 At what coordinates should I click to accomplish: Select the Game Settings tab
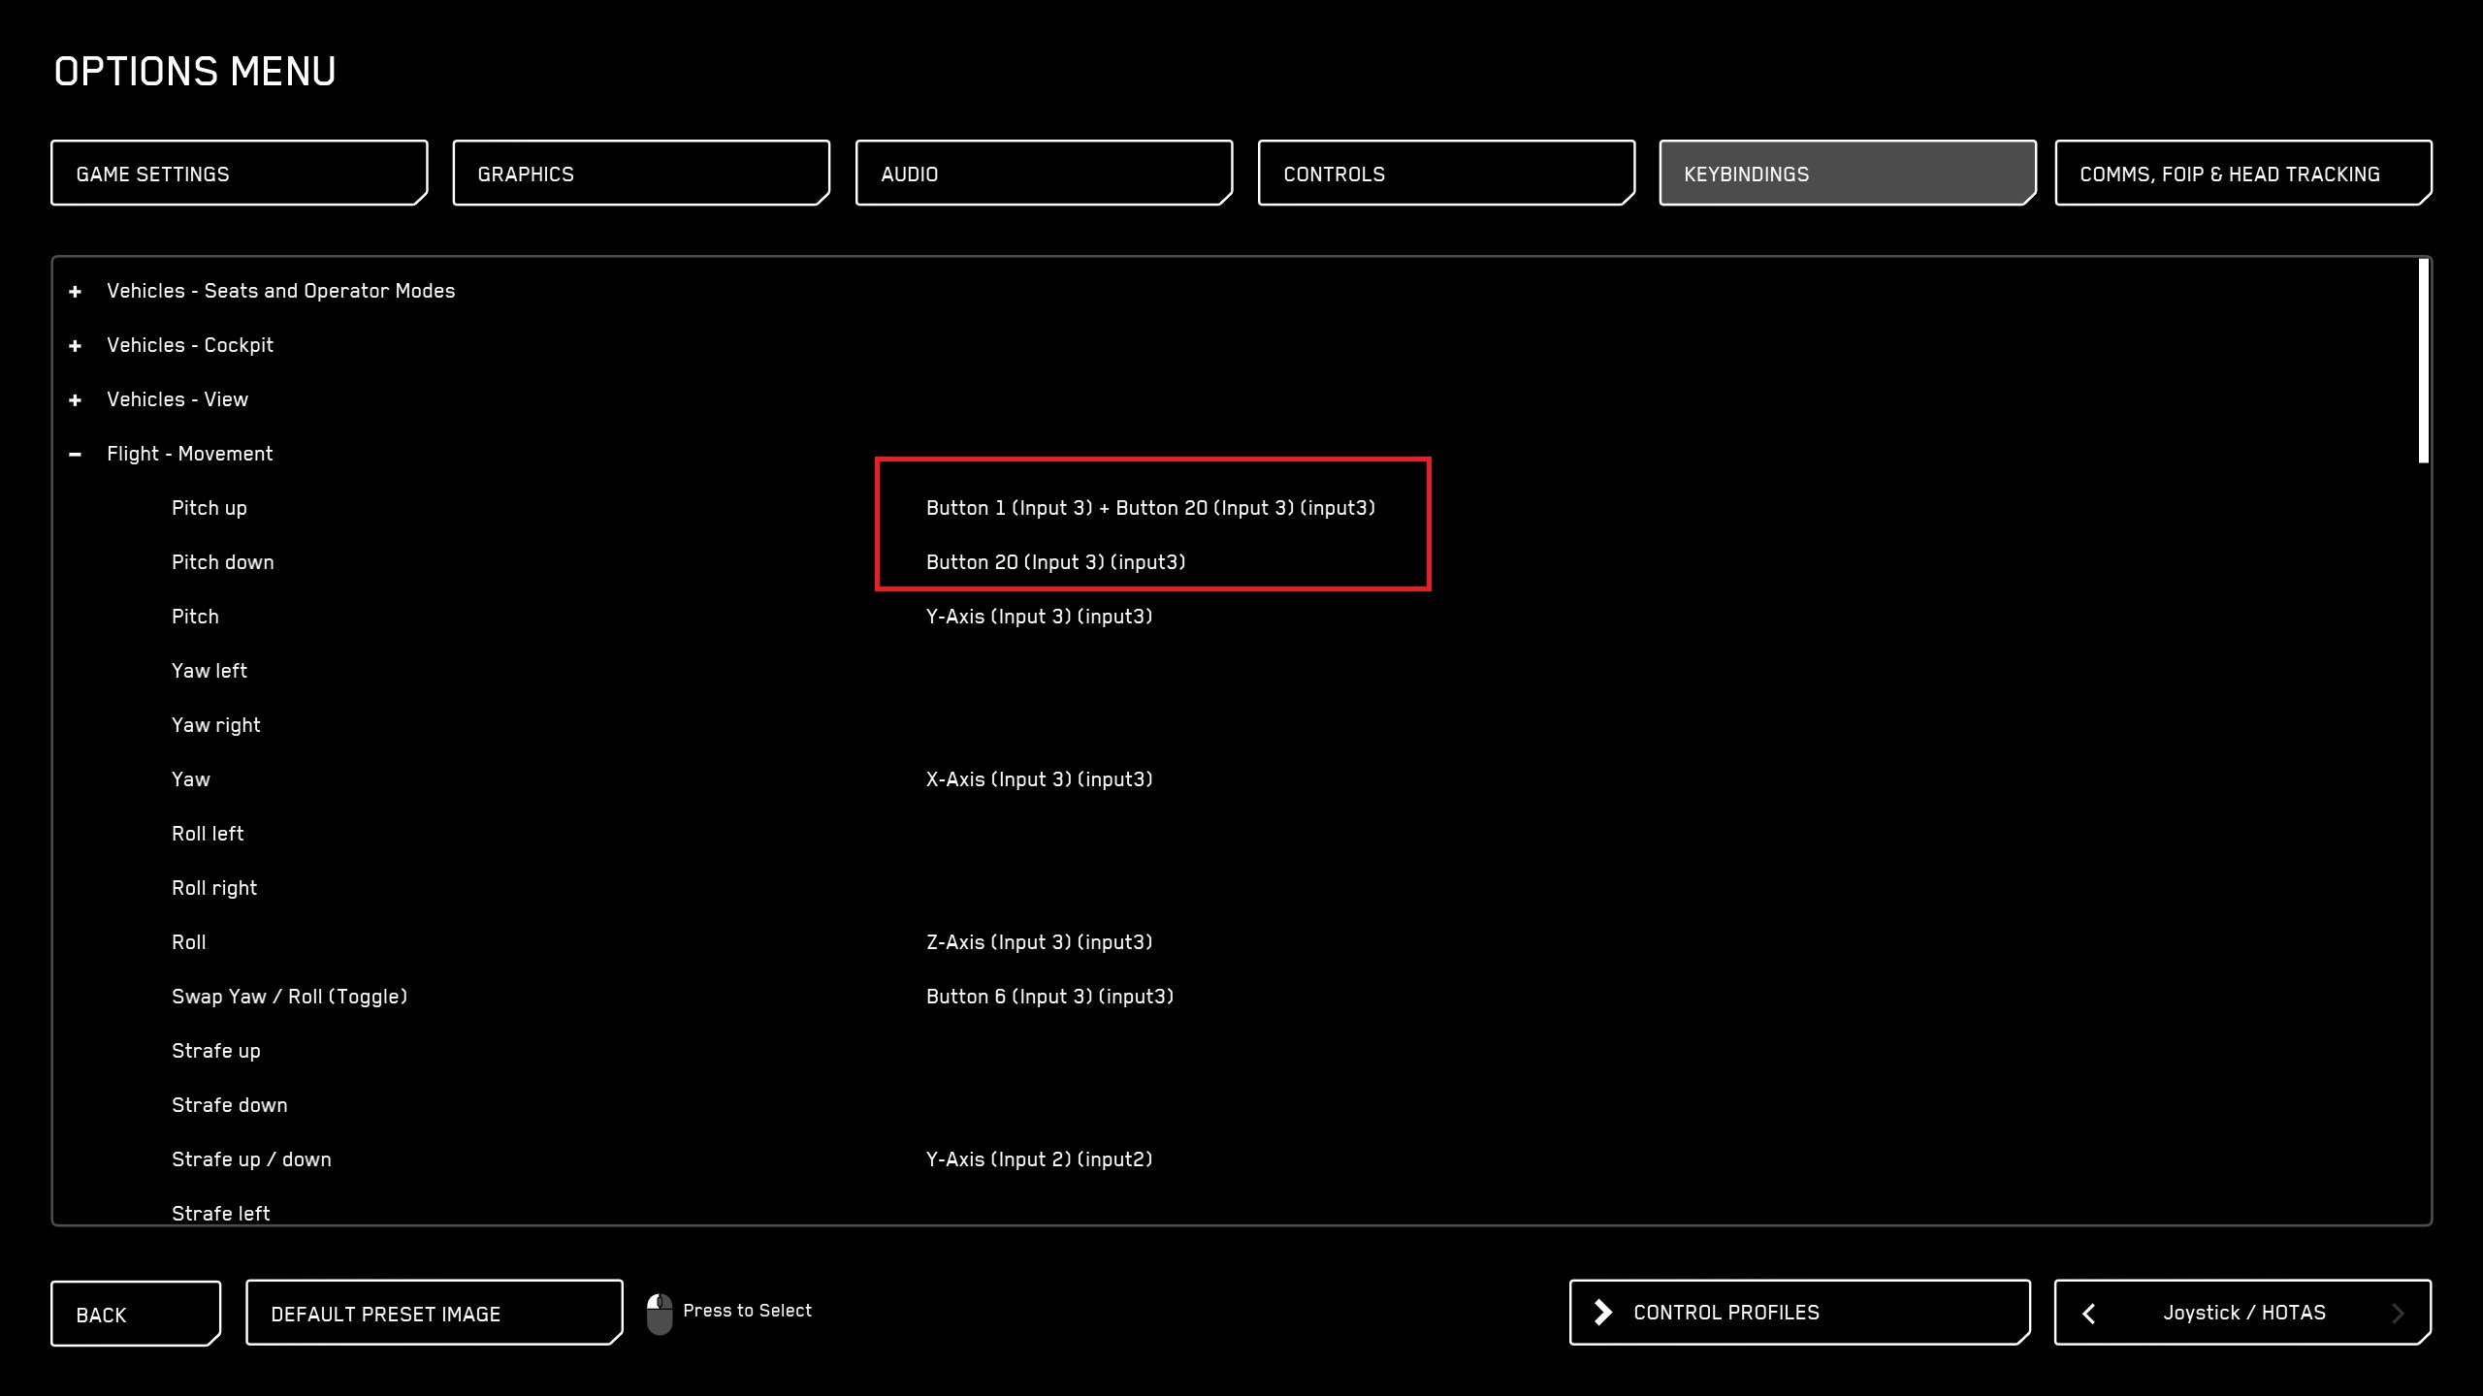click(237, 174)
